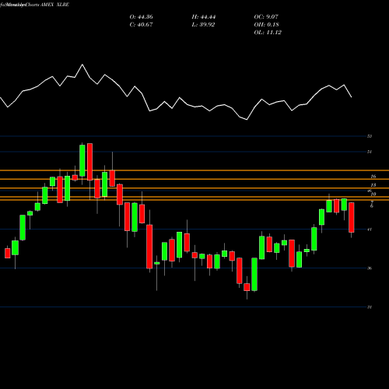Click the orange level label 13
389x389 pixels.
[x=373, y=185]
